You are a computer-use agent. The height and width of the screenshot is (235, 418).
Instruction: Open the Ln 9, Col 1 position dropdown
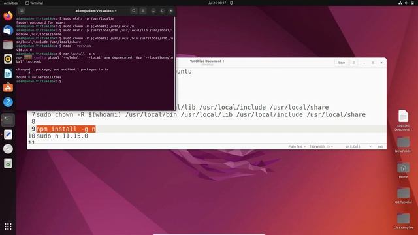(359, 146)
